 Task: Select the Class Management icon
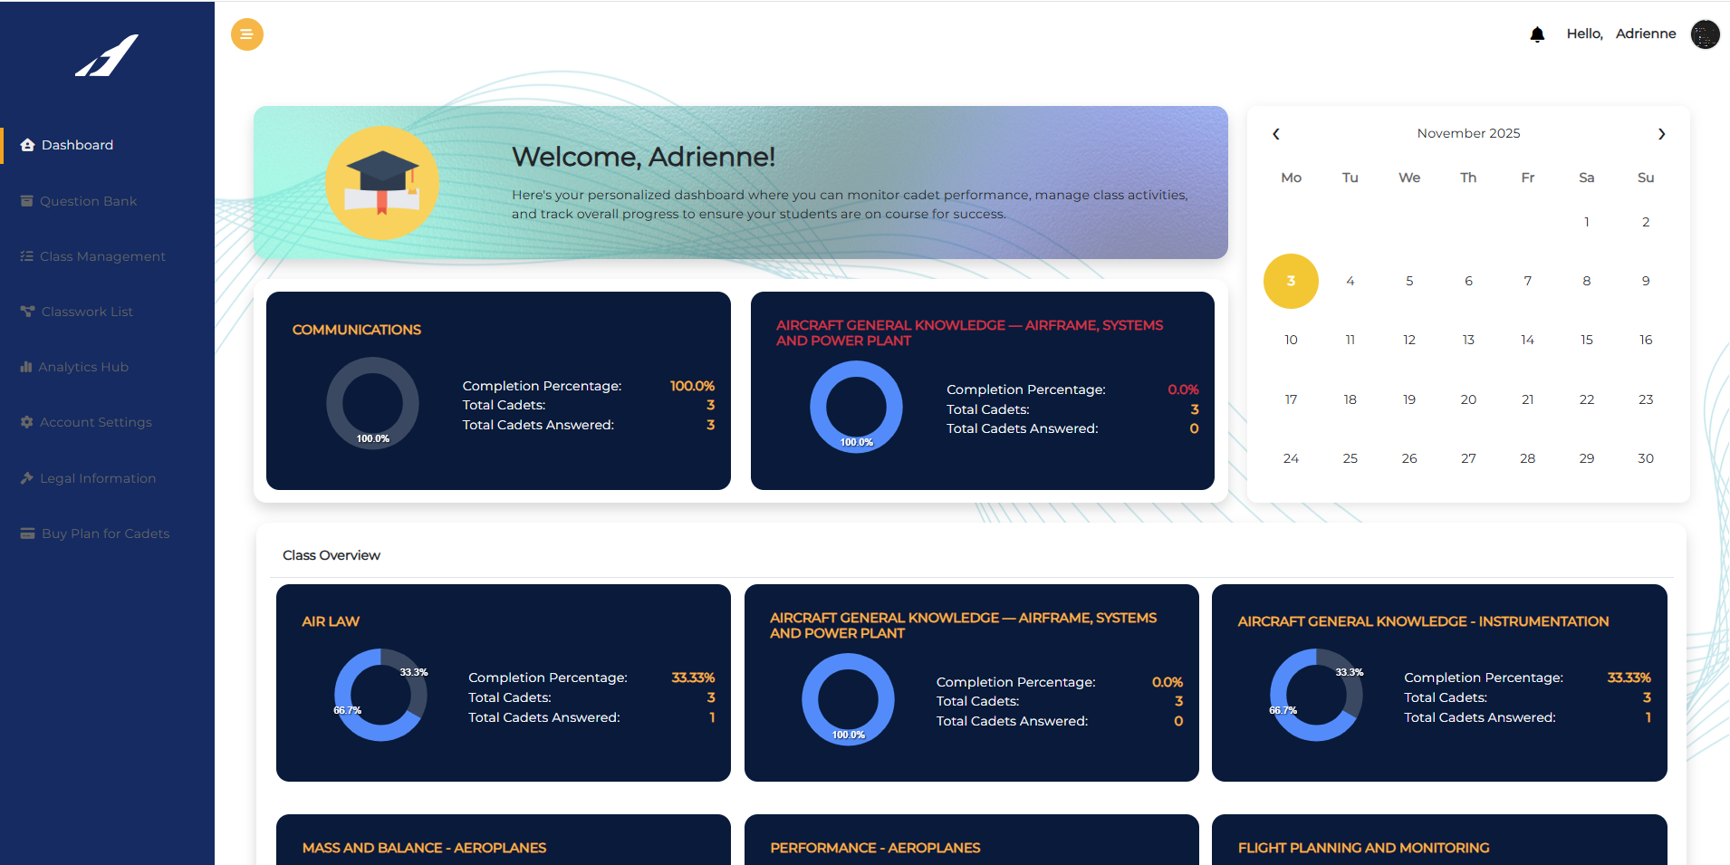click(26, 255)
